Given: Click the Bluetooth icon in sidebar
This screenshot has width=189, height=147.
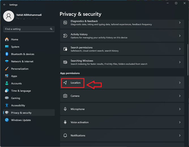Looking at the screenshot, I should [x=7, y=54].
